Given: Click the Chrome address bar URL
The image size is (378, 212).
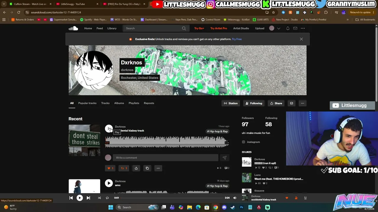Looking at the screenshot, I should (x=56, y=12).
